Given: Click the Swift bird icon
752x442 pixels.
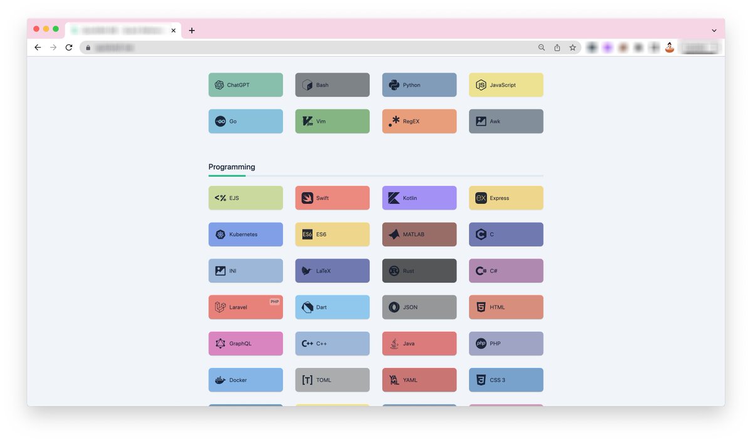Looking at the screenshot, I should (x=307, y=198).
